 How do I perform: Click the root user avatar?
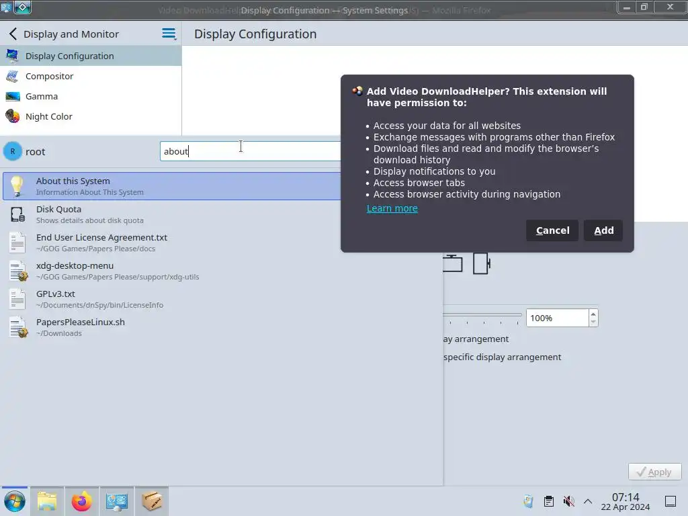click(13, 151)
